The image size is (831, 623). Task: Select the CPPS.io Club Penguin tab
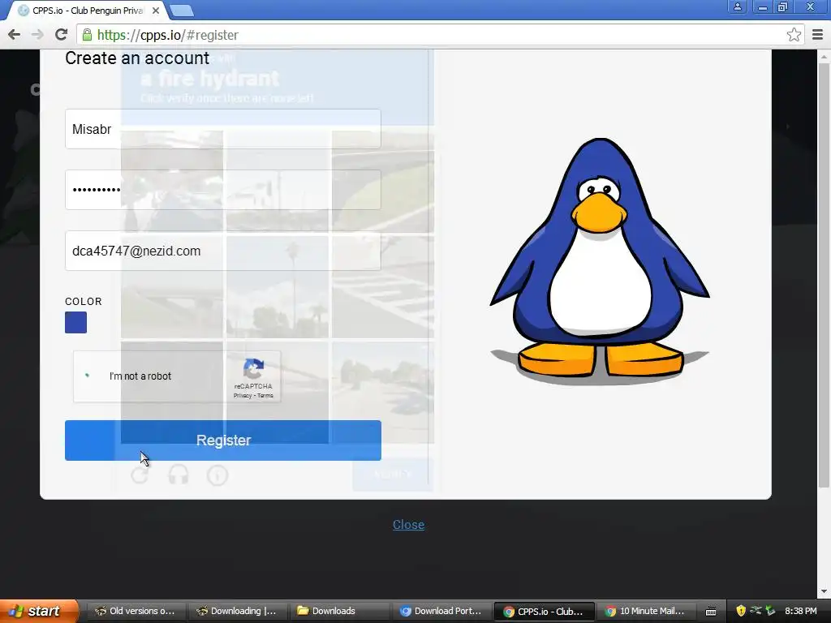pyautogui.click(x=88, y=11)
